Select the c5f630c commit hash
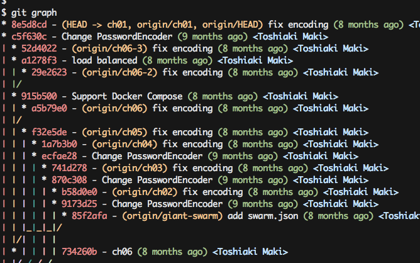Screen dimensions: 420x263 pyautogui.click(x=29, y=36)
